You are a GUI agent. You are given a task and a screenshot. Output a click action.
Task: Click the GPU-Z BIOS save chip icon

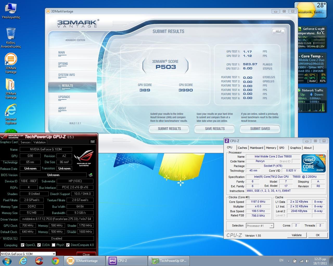click(91, 175)
